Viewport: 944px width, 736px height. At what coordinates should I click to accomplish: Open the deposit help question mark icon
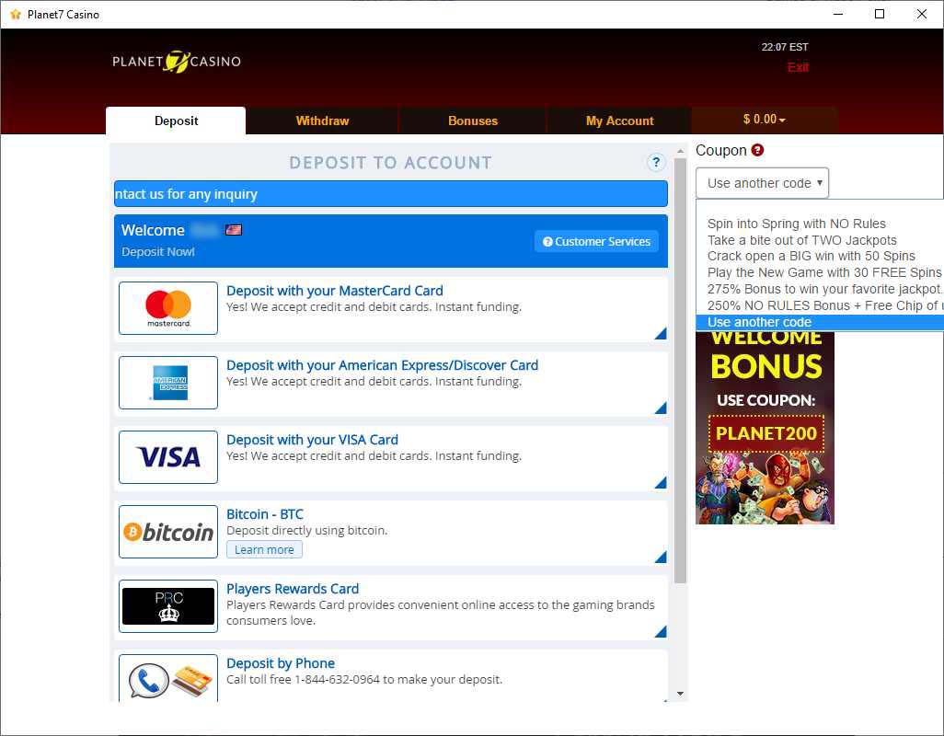(656, 162)
